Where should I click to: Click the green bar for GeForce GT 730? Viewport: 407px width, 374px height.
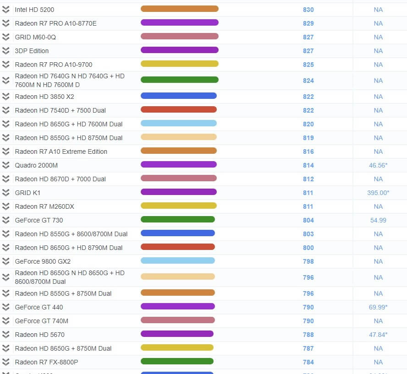[178, 220]
